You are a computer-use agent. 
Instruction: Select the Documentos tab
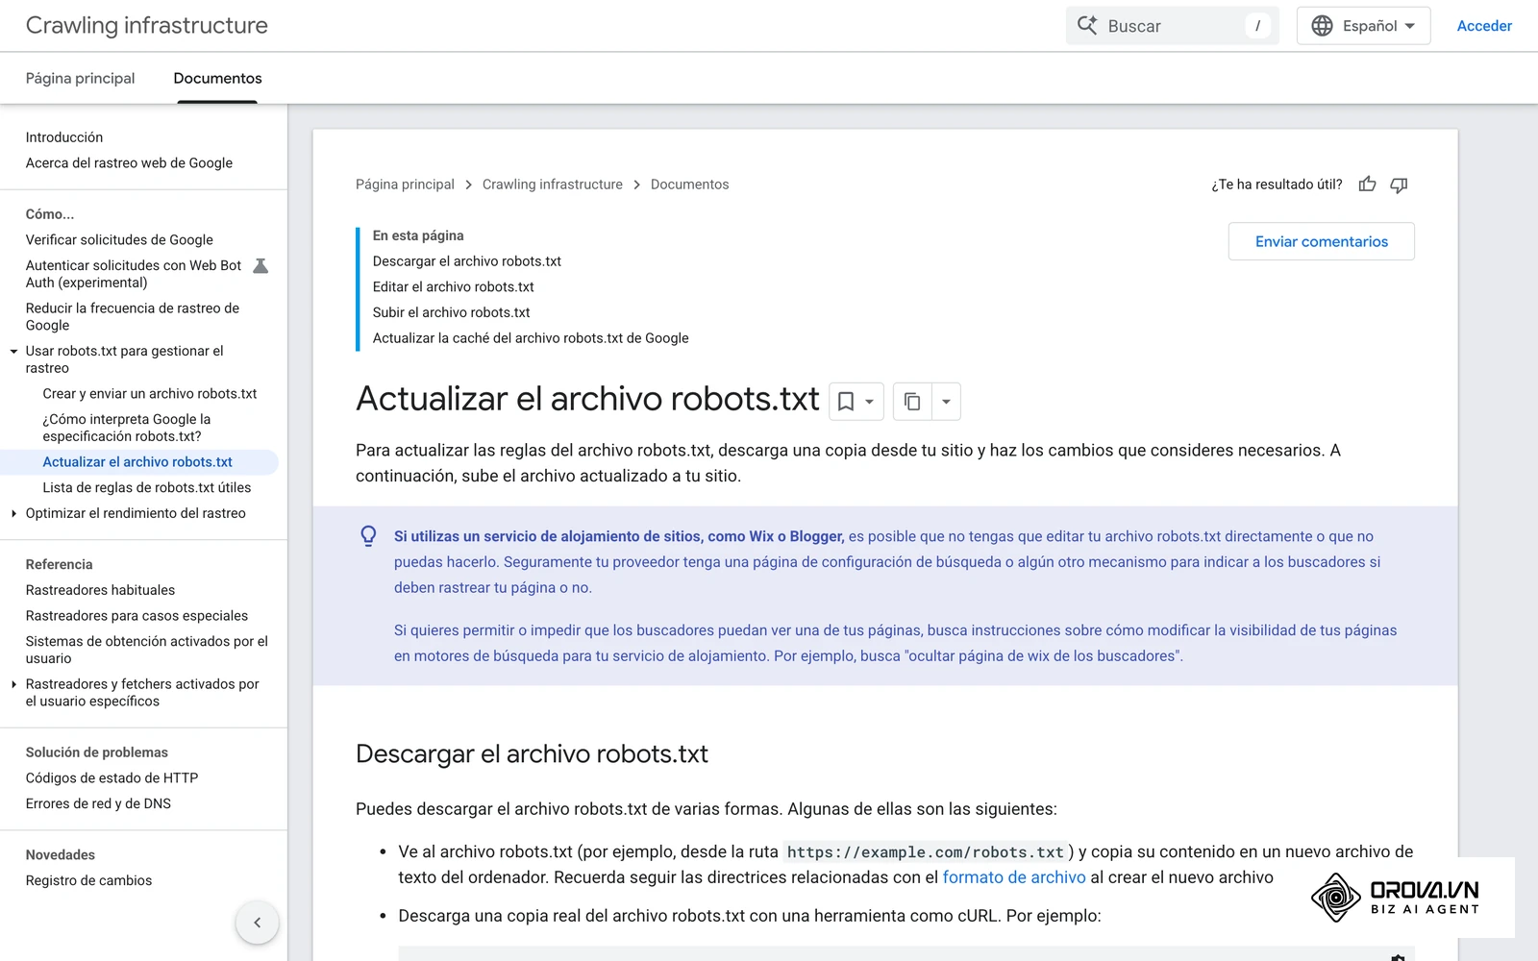tap(217, 78)
